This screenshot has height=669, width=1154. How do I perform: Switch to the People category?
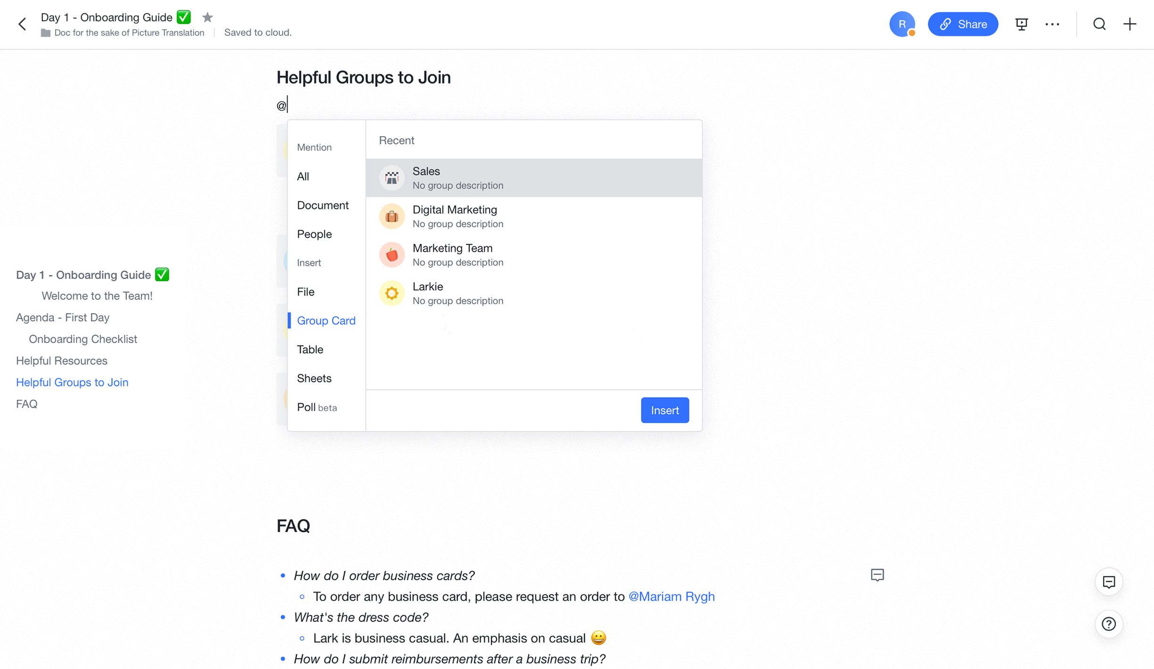(314, 234)
